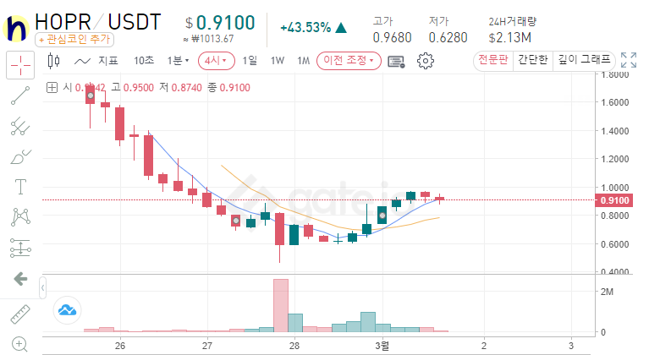Switch to the 간단한 chart view
The width and height of the screenshot is (649, 355).
point(533,60)
